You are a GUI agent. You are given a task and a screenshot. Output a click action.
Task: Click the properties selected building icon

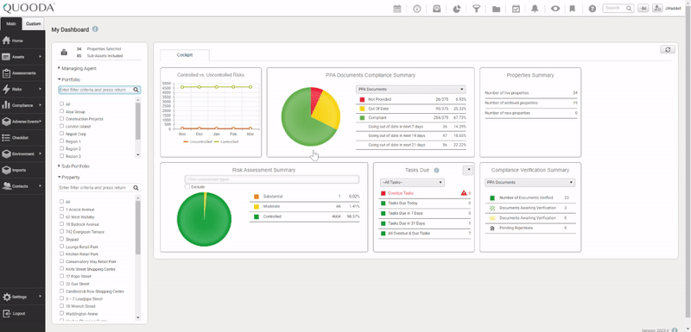click(64, 53)
